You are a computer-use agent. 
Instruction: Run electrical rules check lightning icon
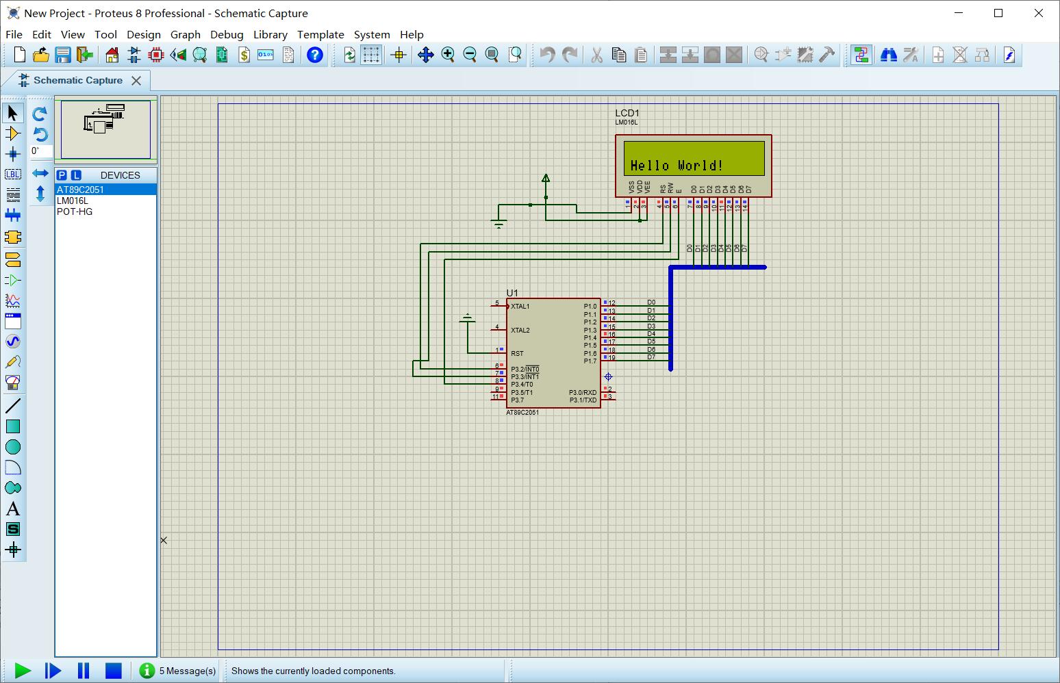pyautogui.click(x=1009, y=55)
